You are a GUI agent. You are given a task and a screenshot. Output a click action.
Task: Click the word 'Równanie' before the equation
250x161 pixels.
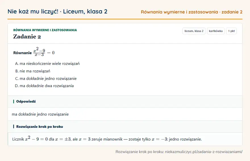22,53
